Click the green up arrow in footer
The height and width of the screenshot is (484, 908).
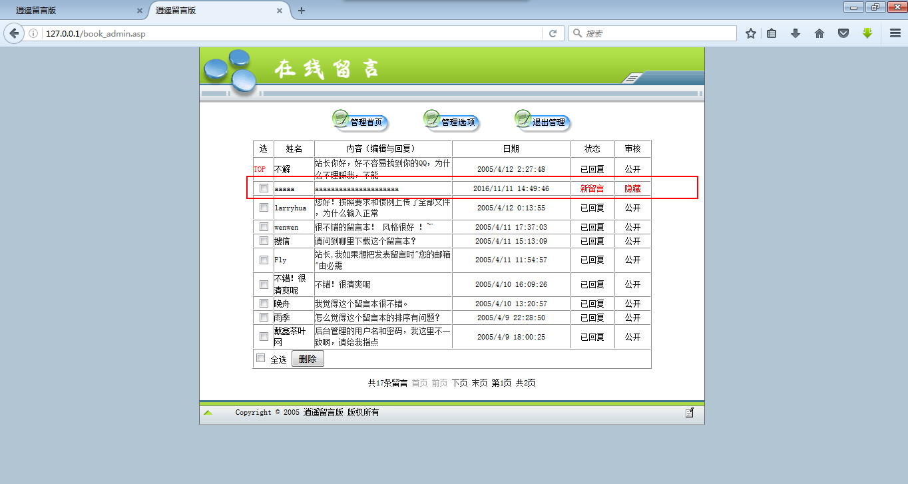tap(208, 412)
